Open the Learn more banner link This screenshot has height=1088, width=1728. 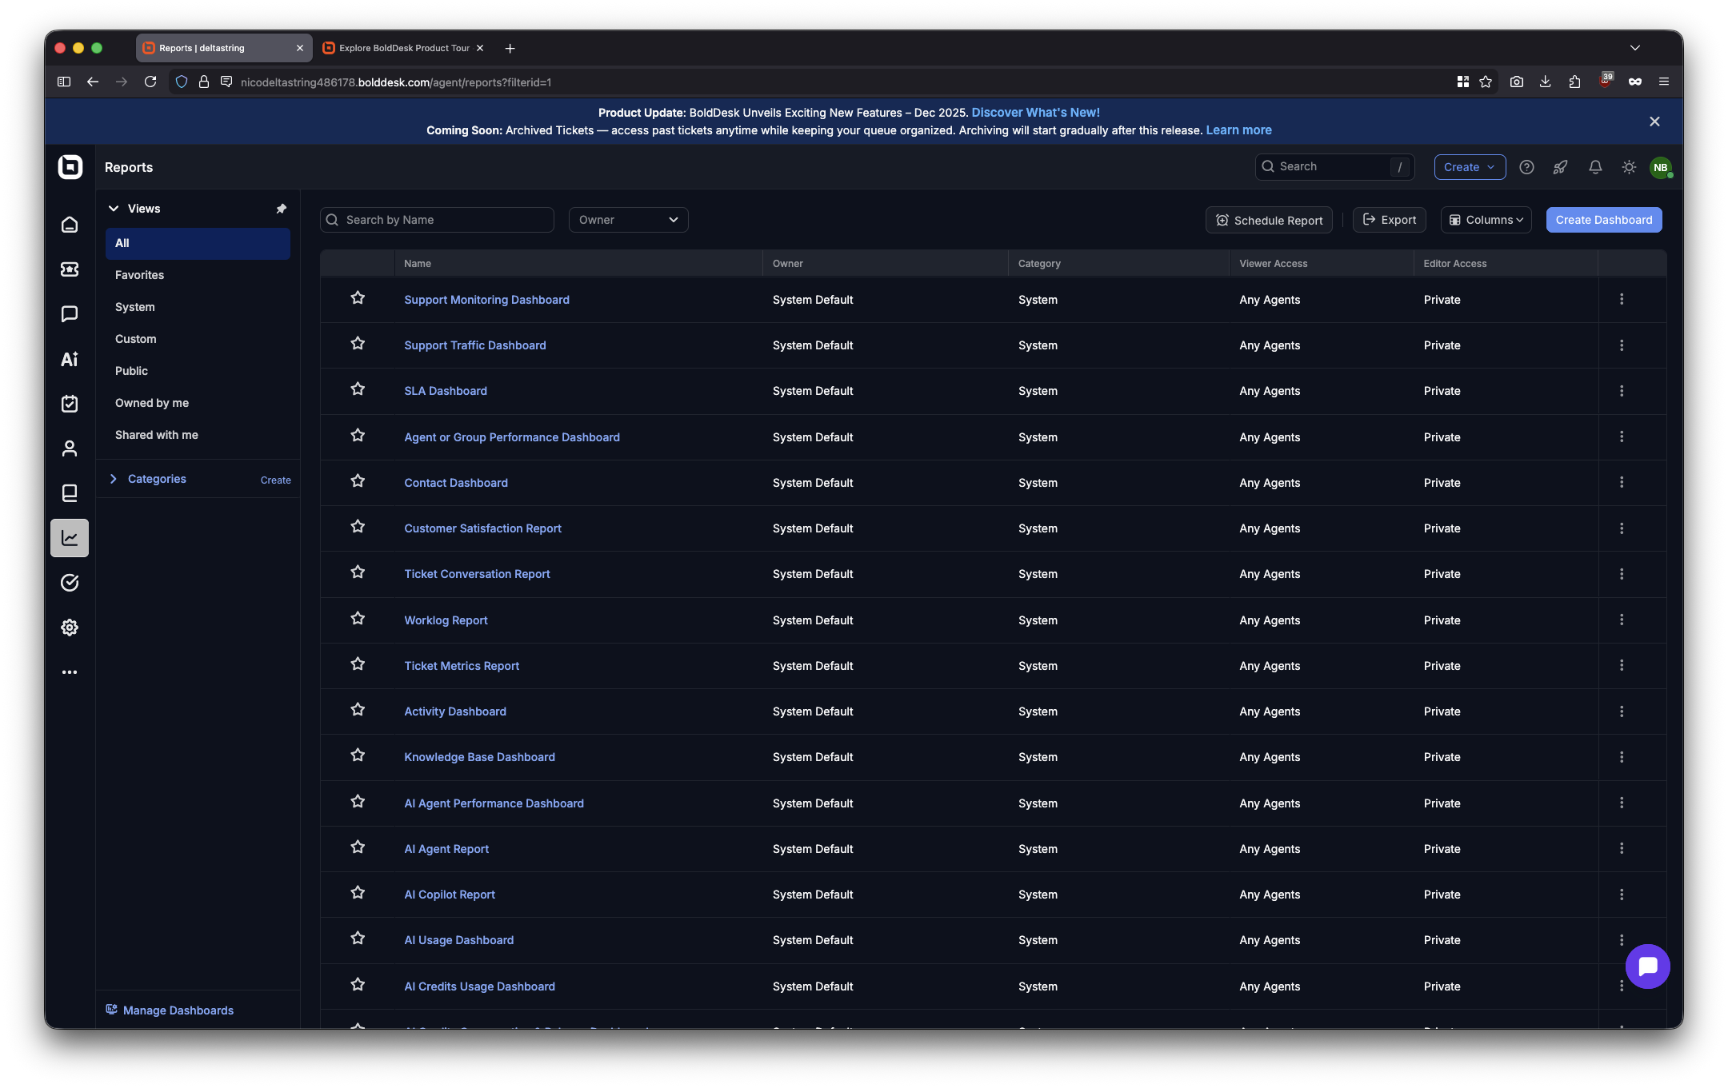1238,130
